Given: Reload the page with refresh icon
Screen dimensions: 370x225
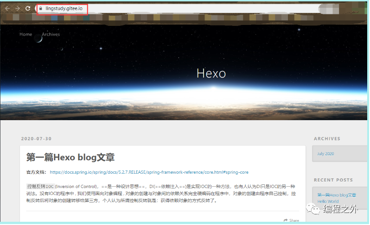Looking at the screenshot, I should tap(28, 8).
